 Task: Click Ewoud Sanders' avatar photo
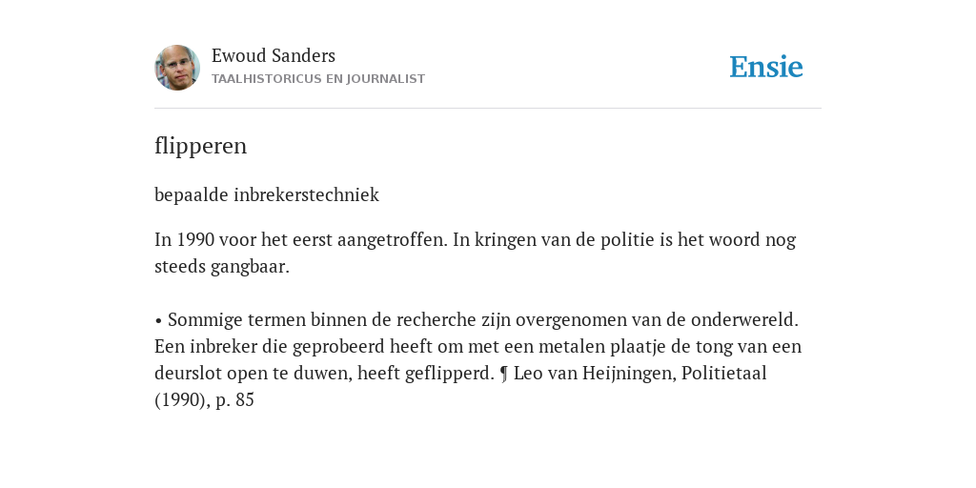(x=177, y=68)
